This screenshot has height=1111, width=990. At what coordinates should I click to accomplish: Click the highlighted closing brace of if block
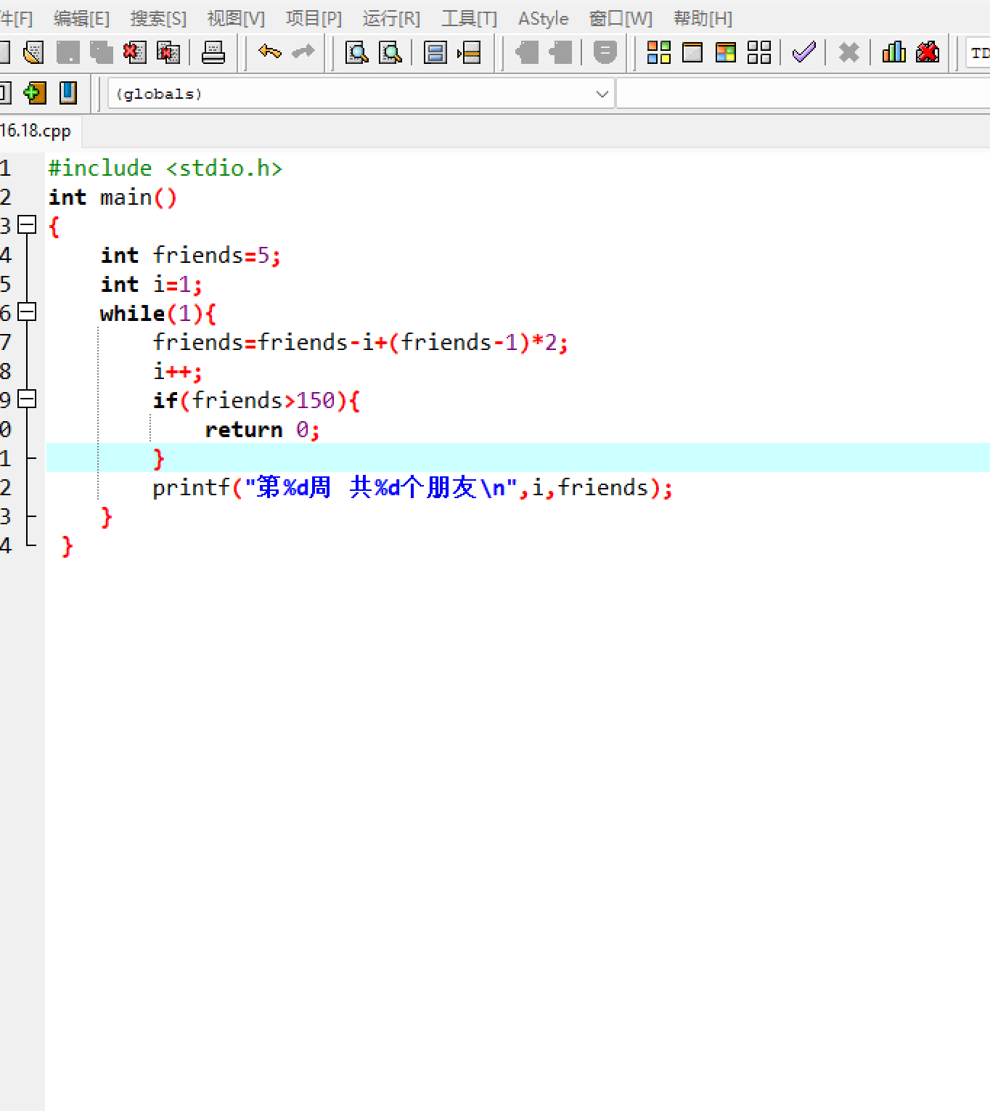pyautogui.click(x=159, y=458)
